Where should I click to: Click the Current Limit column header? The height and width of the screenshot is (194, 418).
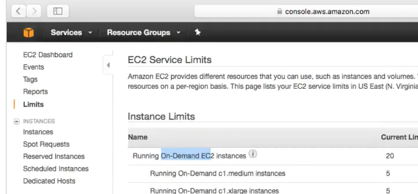pos(399,137)
